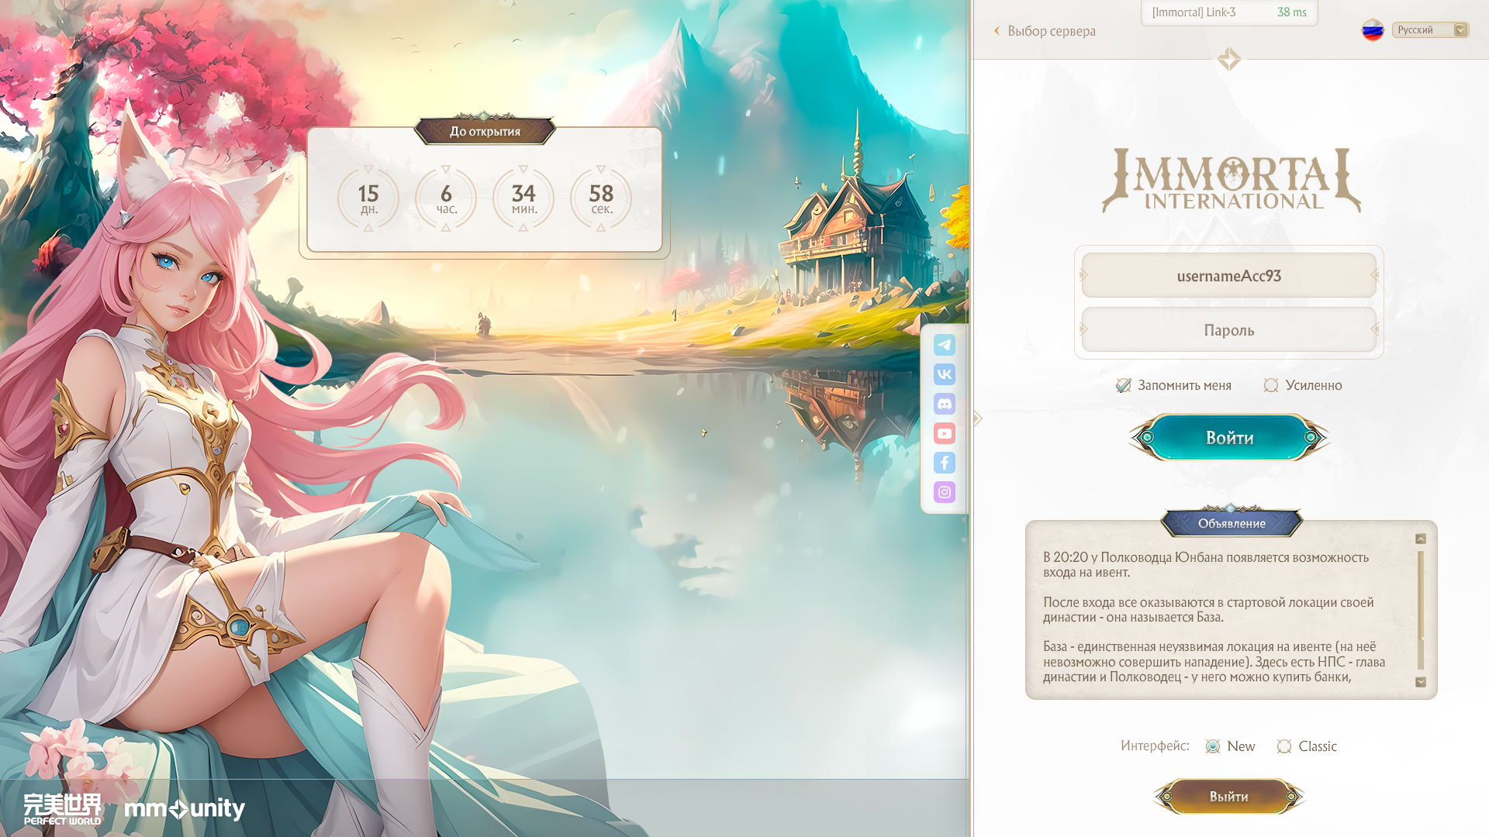Open the Telegram social link

[x=944, y=345]
